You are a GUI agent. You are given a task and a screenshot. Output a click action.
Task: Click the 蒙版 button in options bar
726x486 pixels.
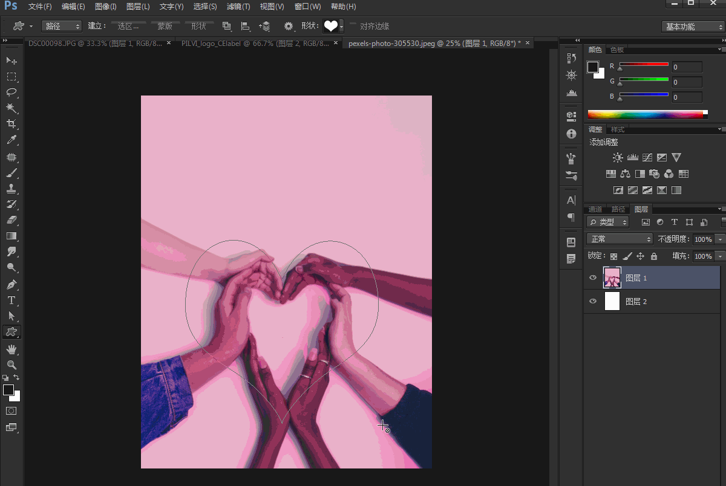click(x=165, y=26)
